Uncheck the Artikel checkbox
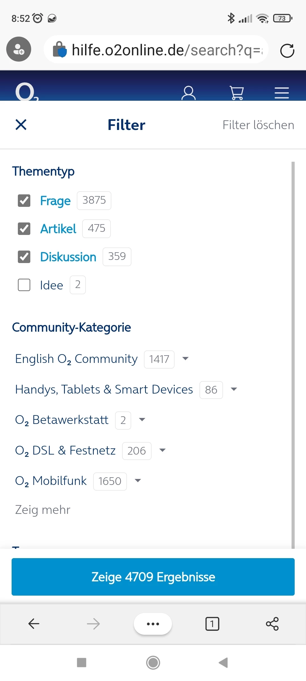 coord(24,229)
